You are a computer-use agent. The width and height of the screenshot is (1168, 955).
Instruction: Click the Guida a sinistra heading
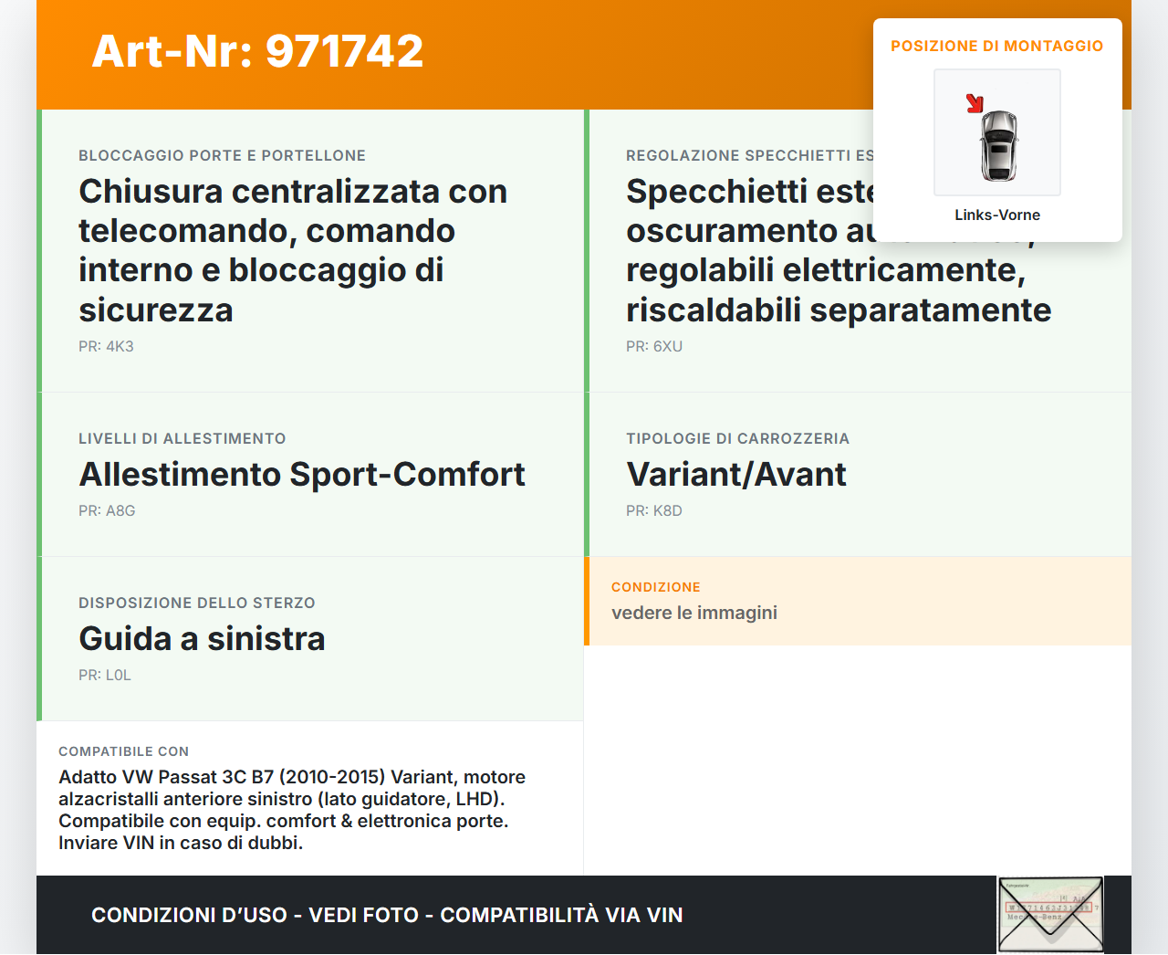[202, 638]
